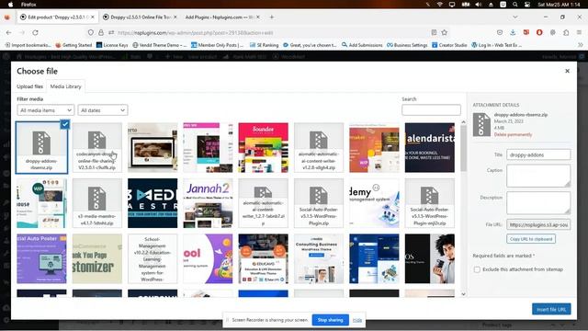Close the Edit product browser tab

tap(93, 17)
